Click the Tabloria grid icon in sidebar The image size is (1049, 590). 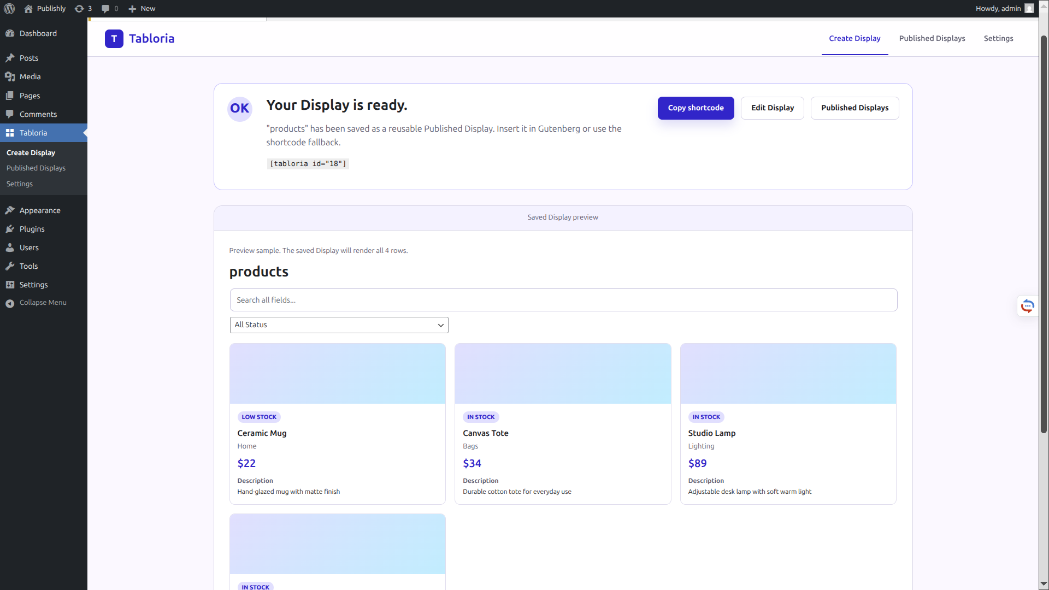pos(10,133)
